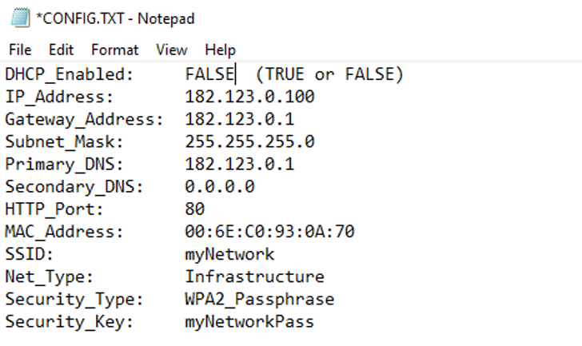Click the (TRUE or FALSE) hint text

[329, 74]
